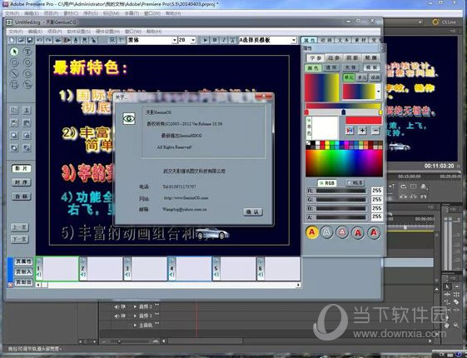Click the 下一页 next page button
The width and height of the screenshot is (467, 358).
tap(20, 239)
